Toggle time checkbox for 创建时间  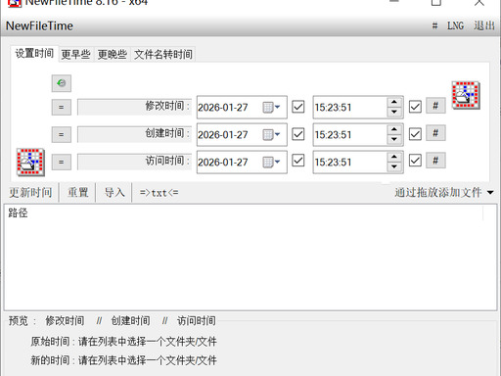pyautogui.click(x=415, y=134)
